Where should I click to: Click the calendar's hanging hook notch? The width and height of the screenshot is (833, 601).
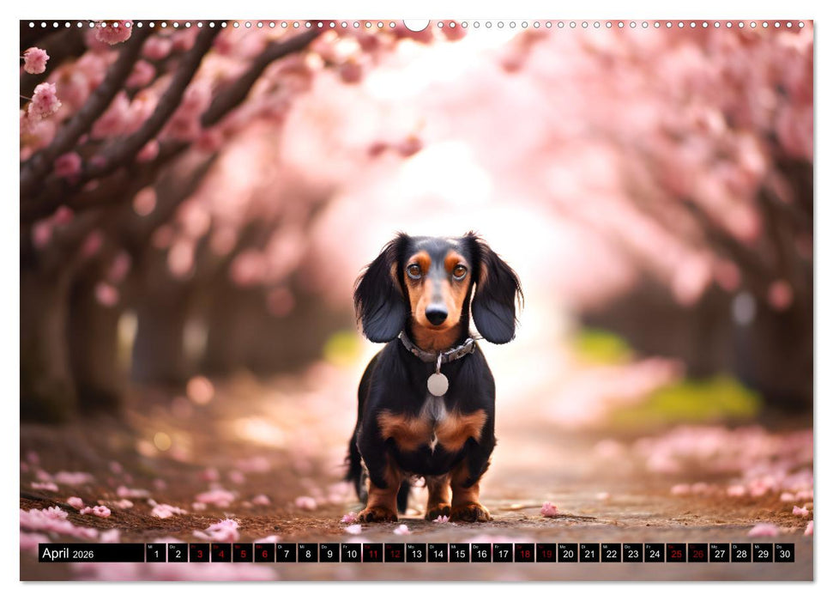pyautogui.click(x=416, y=25)
